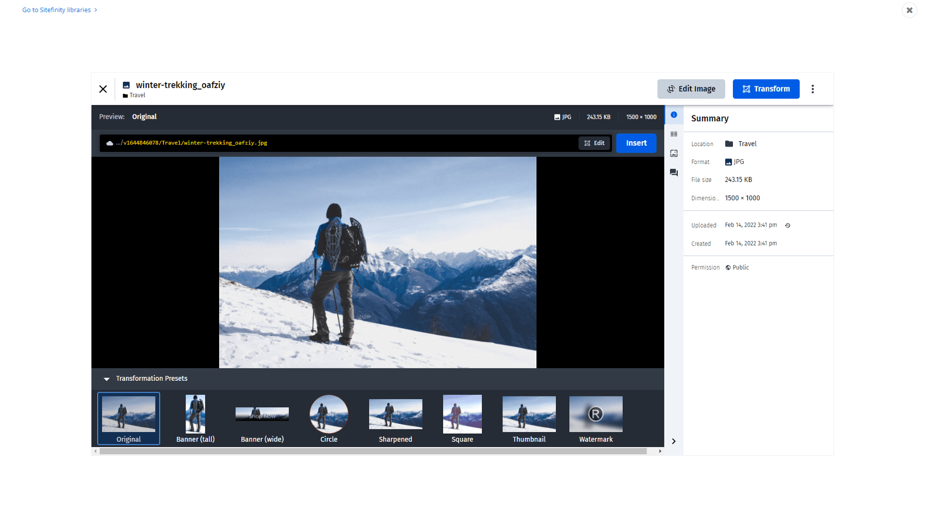This screenshot has height=508, width=925.
Task: Click the presets horizontal scrollbar
Action: point(372,451)
